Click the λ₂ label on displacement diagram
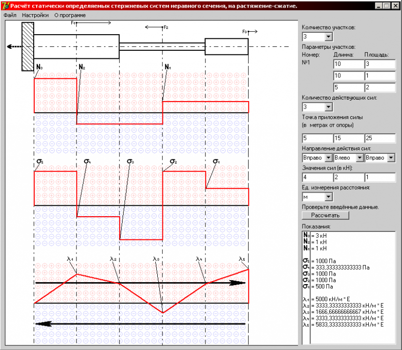402x350 pixels. click(113, 258)
